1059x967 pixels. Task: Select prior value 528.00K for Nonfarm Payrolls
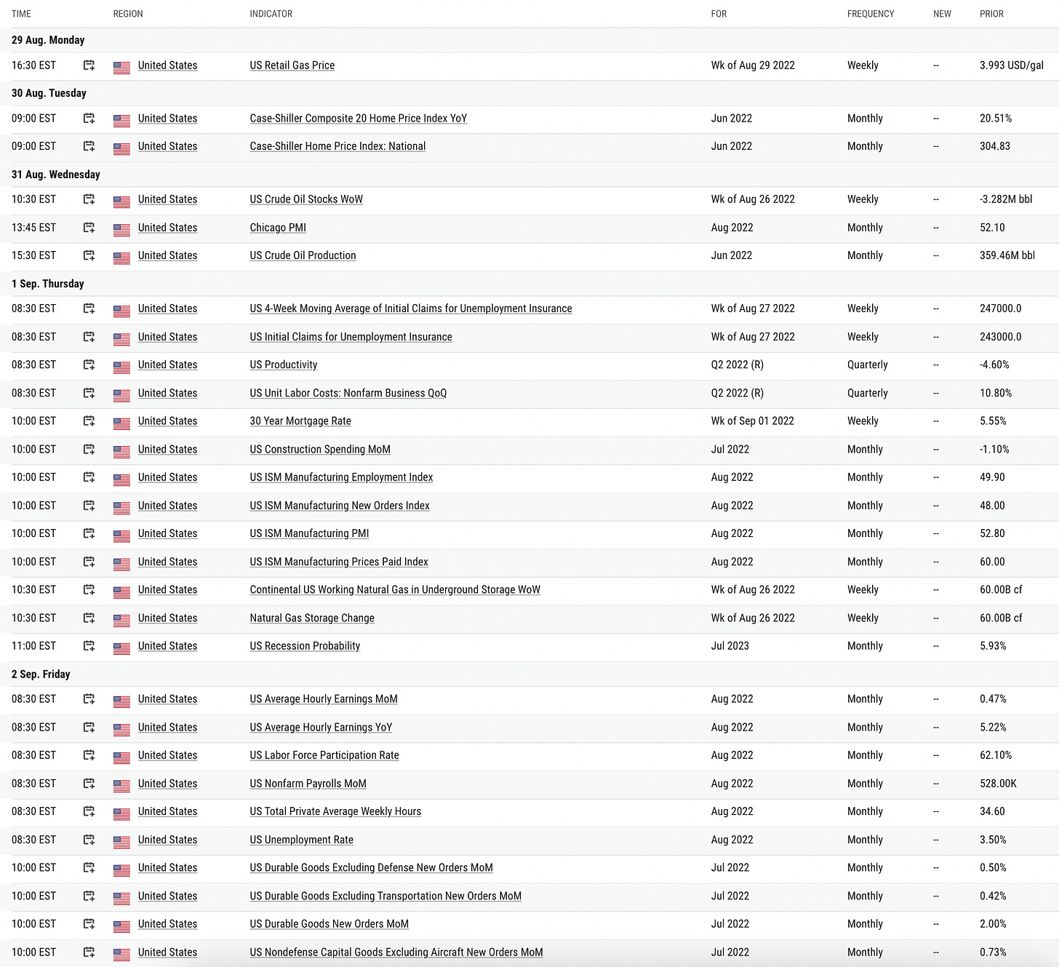pos(998,784)
